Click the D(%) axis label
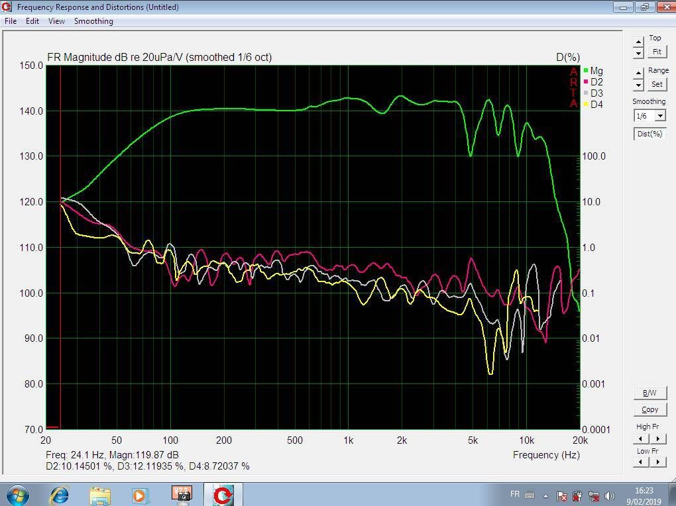Viewport: 676px width, 506px height. (568, 58)
